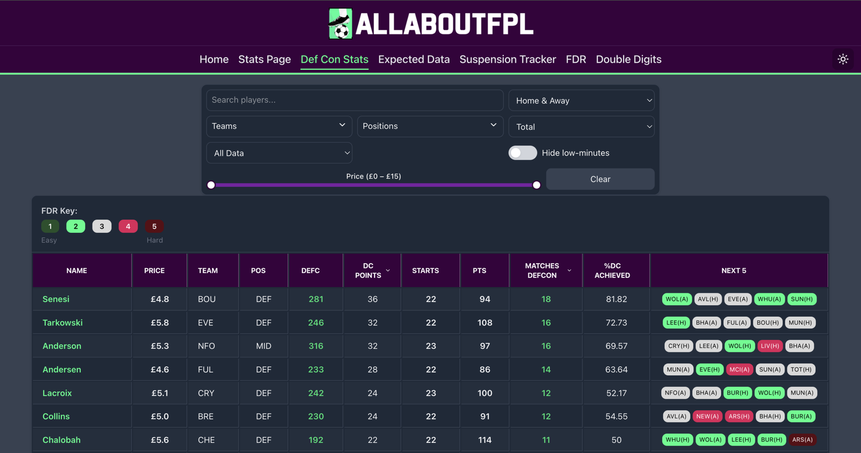Sort by the Matches Defcon column chevron
861x453 pixels.
point(569,270)
